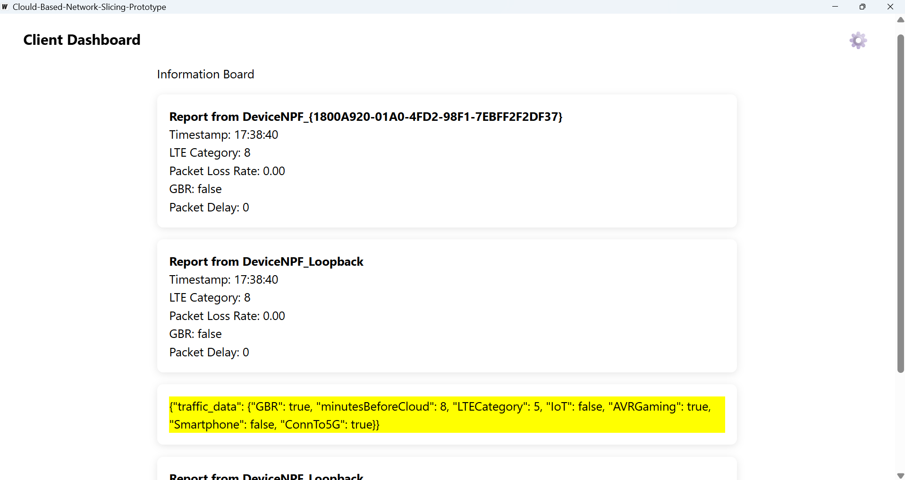Click GBR: false in Loopback report

coord(195,334)
